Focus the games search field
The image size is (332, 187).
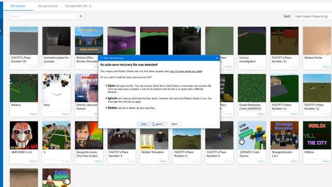44,16
